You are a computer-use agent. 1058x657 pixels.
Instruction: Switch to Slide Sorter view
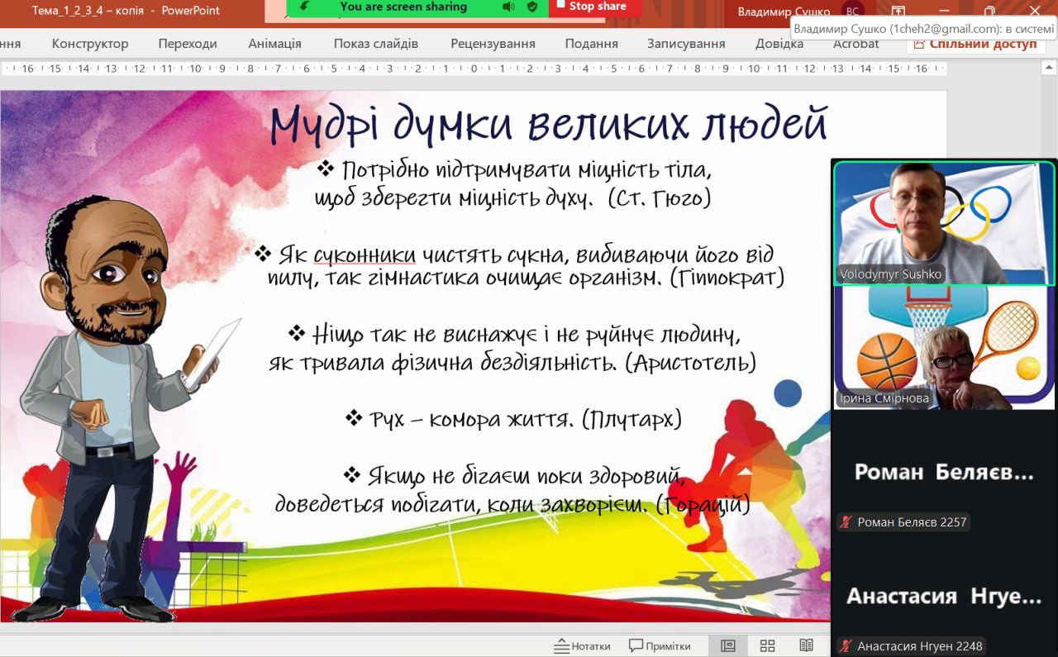[x=767, y=645]
